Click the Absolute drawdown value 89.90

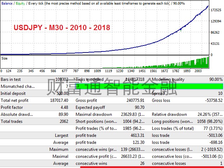click(63, 114)
